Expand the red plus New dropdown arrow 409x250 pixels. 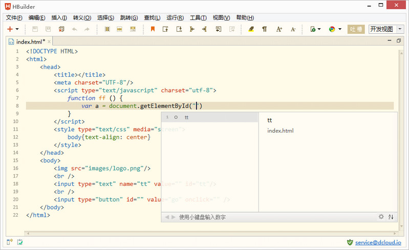click(x=17, y=30)
